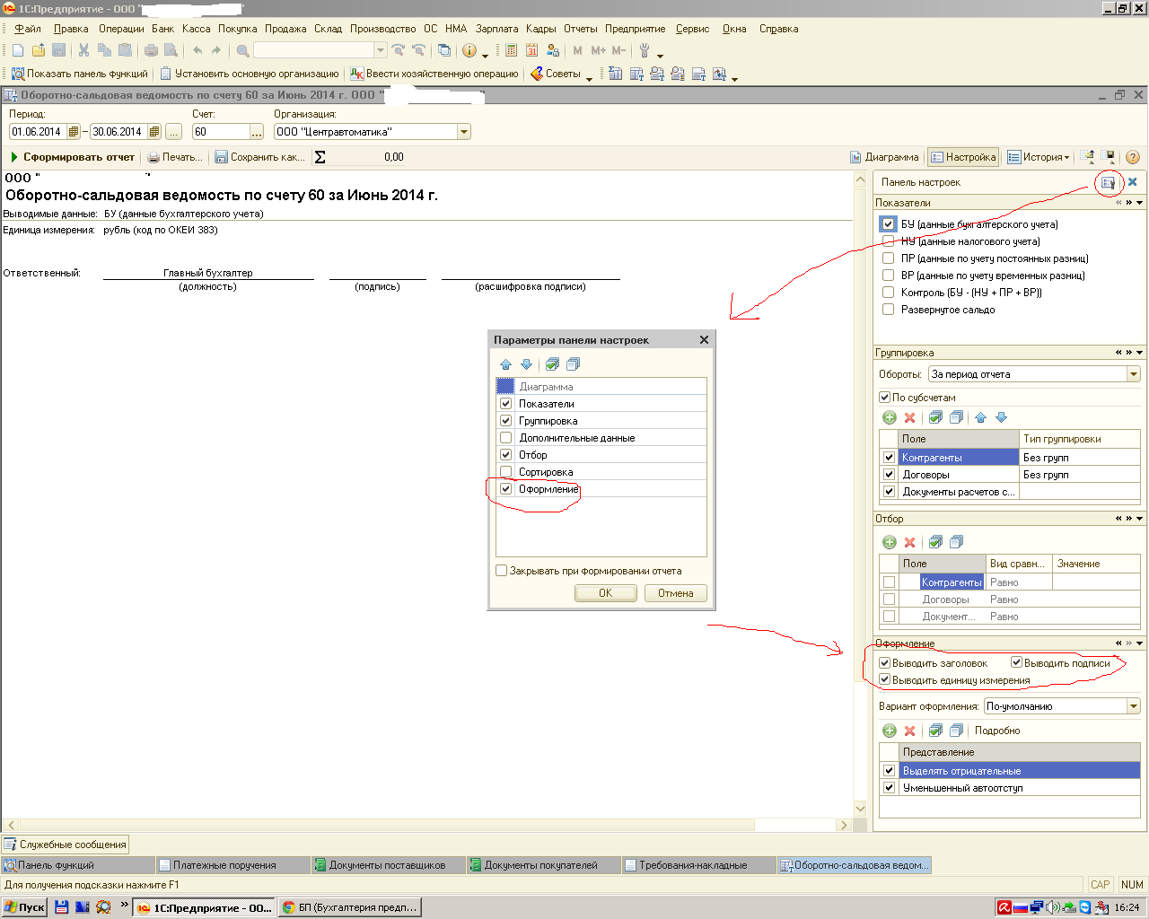Click red delete icon in Отбор section
Screen dimensions: 1149x919
909,542
